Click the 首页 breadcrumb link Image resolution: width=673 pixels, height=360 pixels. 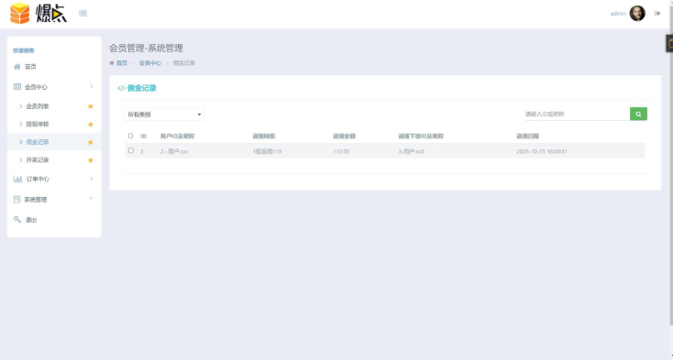point(121,63)
